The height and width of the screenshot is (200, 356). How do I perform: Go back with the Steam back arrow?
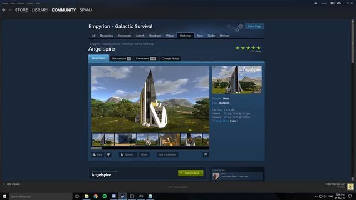[x=4, y=10]
